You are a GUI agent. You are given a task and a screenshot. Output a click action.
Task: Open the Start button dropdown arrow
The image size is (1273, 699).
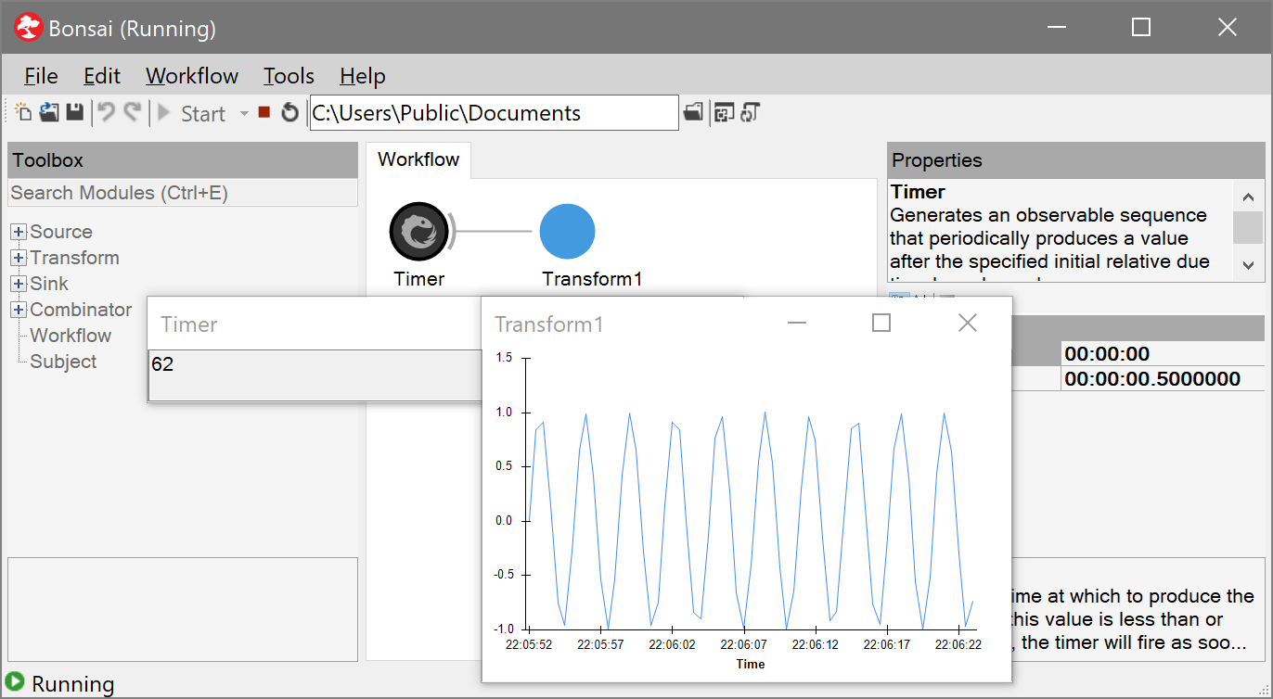click(x=244, y=113)
